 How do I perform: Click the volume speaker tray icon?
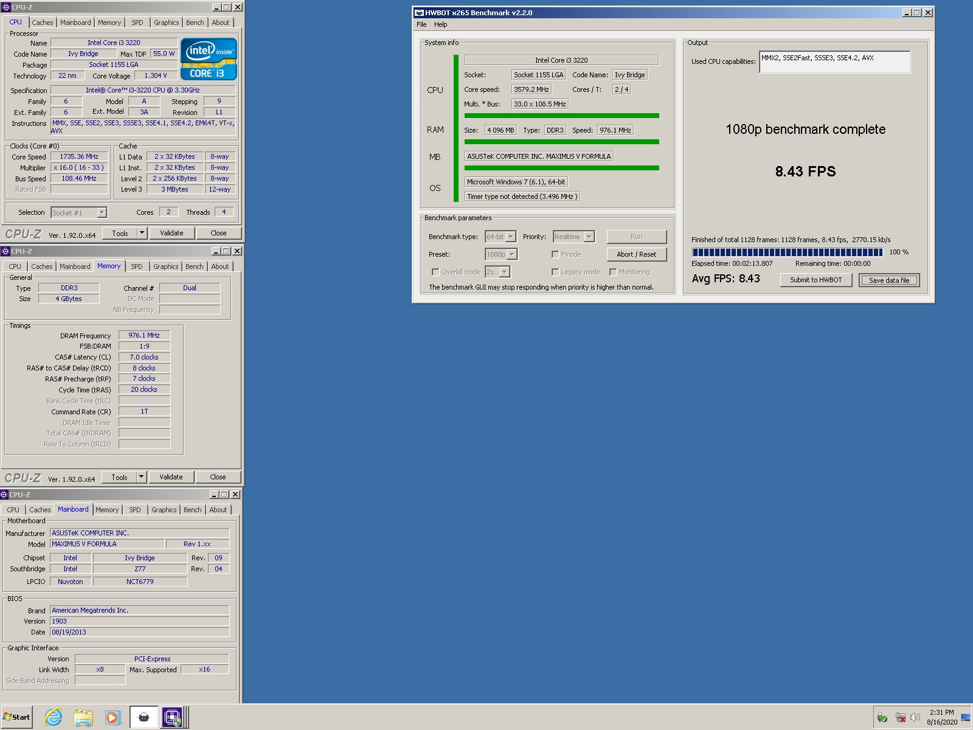[x=915, y=718]
